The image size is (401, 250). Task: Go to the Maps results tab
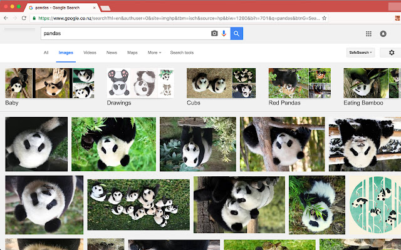coord(132,53)
